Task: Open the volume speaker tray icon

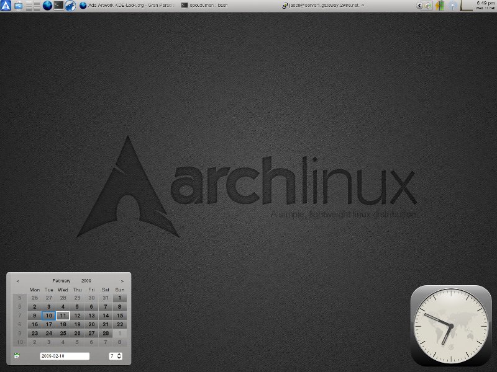Action: point(428,6)
